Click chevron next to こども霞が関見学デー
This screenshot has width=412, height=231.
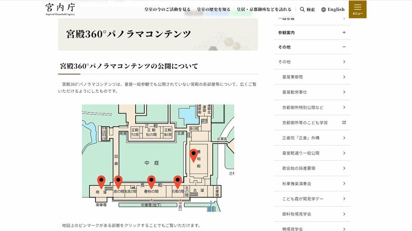point(344,199)
